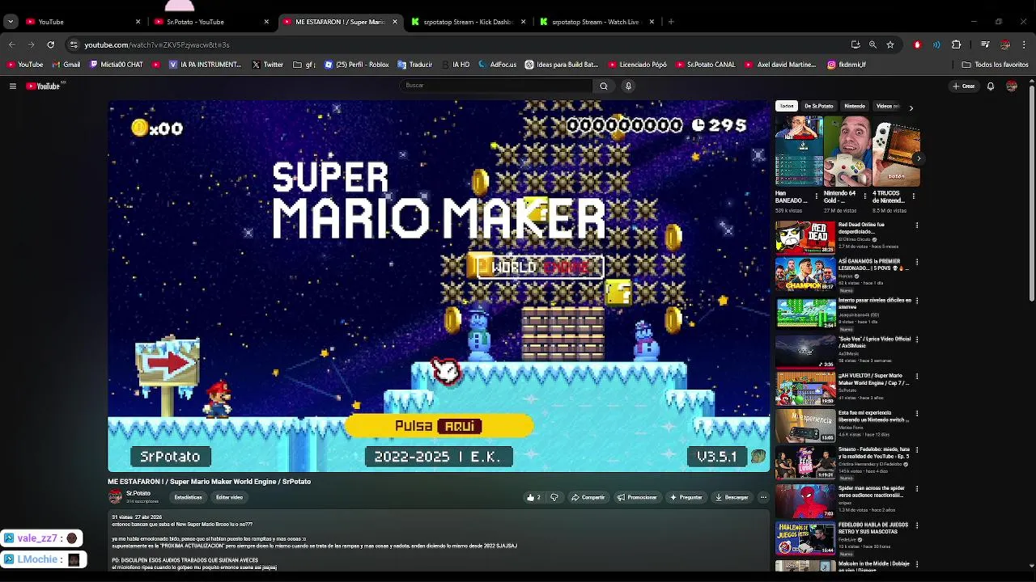Screen dimensions: 1036x582
Task: Open the Instagram fkdnmk_lf bookmark
Action: point(847,65)
